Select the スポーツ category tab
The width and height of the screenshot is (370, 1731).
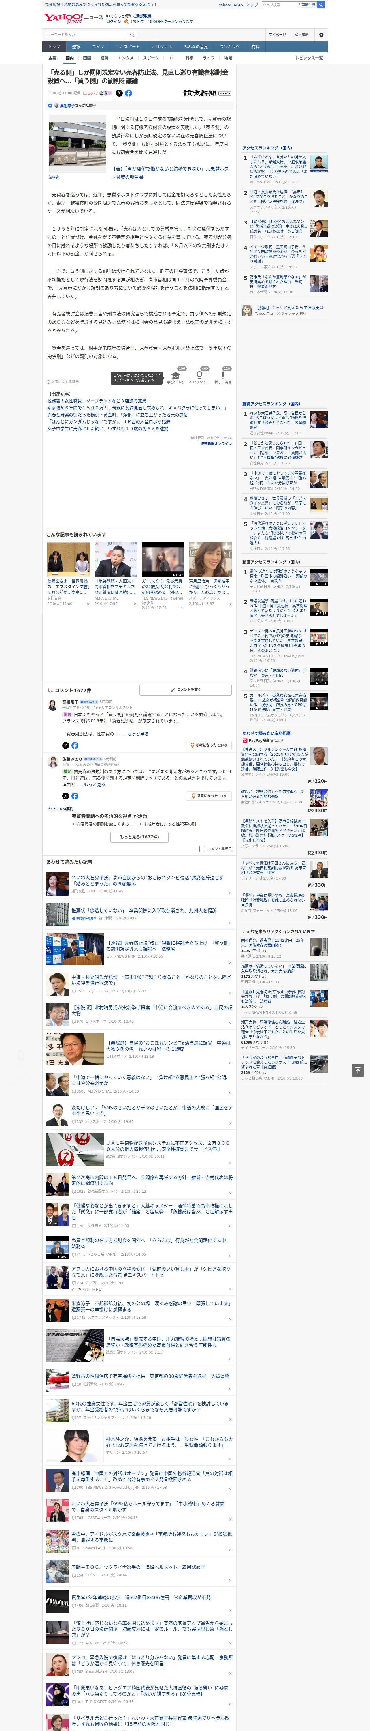[x=151, y=58]
